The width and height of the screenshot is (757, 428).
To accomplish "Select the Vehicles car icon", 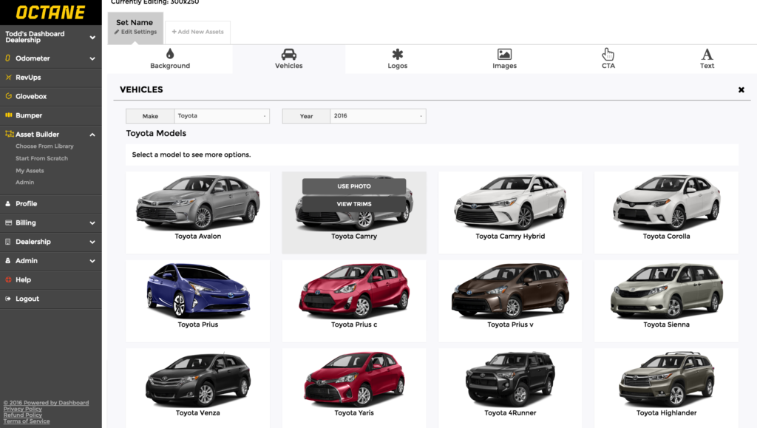I will coord(289,54).
